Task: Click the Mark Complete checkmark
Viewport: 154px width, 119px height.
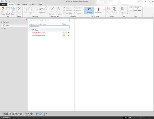Action: tap(52, 9)
